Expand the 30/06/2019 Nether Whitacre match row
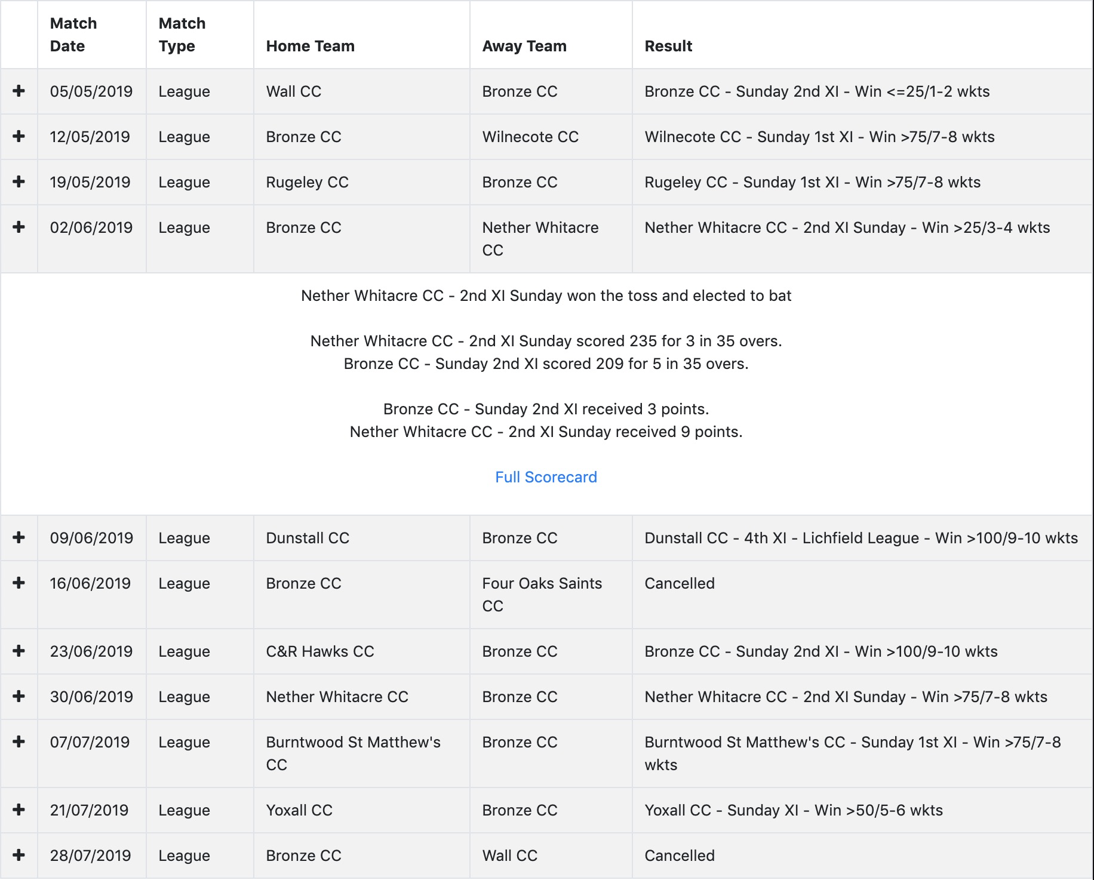 (x=19, y=696)
